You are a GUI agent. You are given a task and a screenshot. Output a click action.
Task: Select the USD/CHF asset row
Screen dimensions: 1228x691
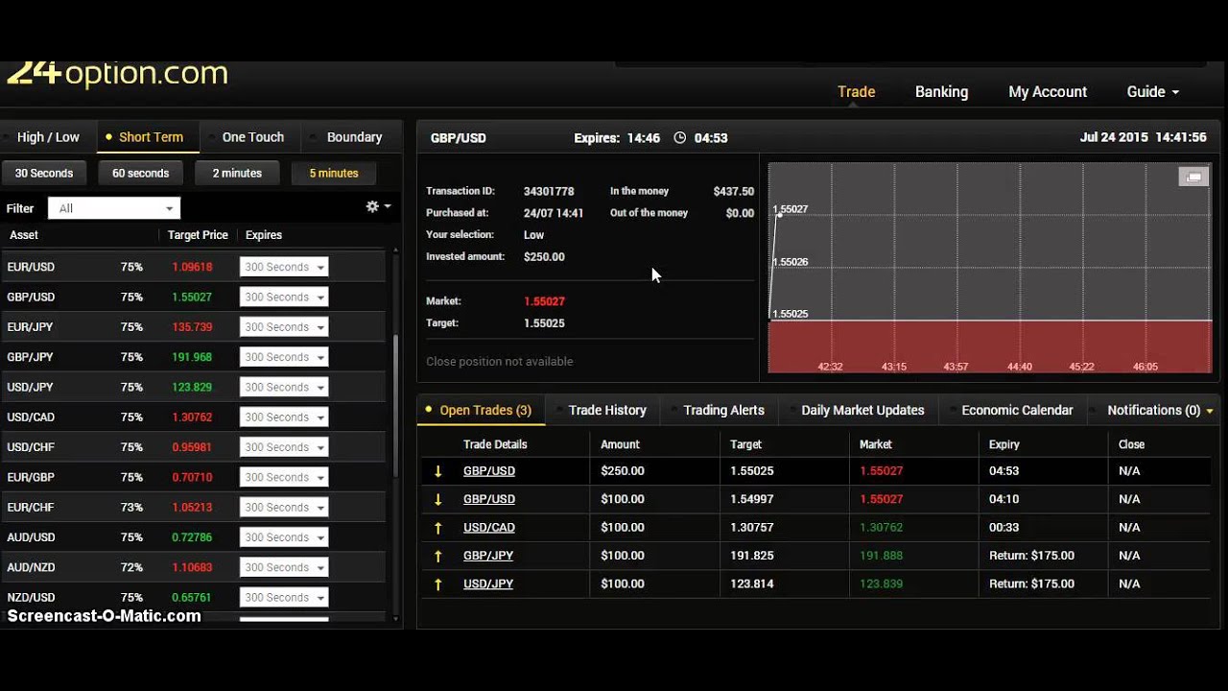pos(192,447)
